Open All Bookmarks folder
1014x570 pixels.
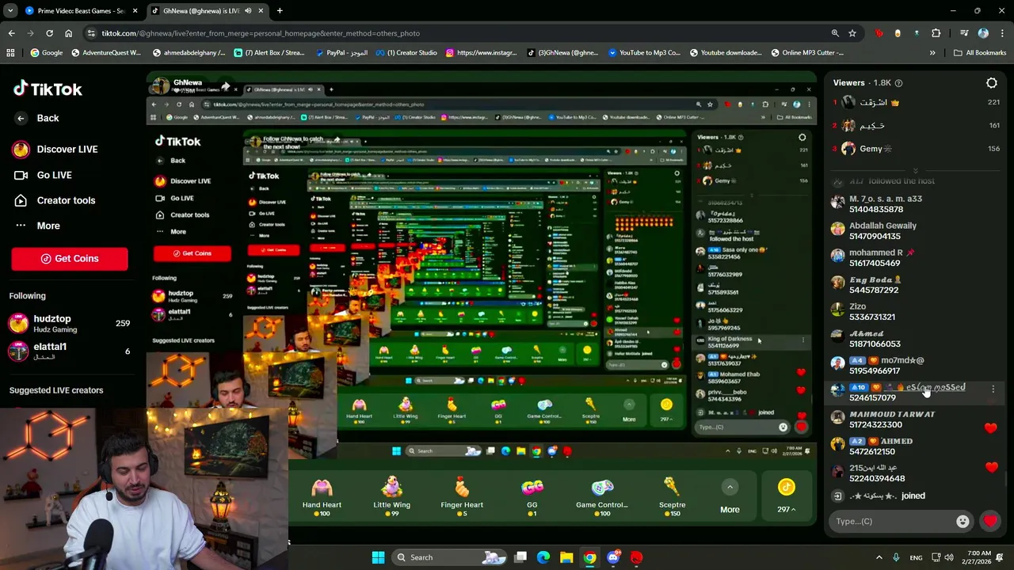[980, 53]
